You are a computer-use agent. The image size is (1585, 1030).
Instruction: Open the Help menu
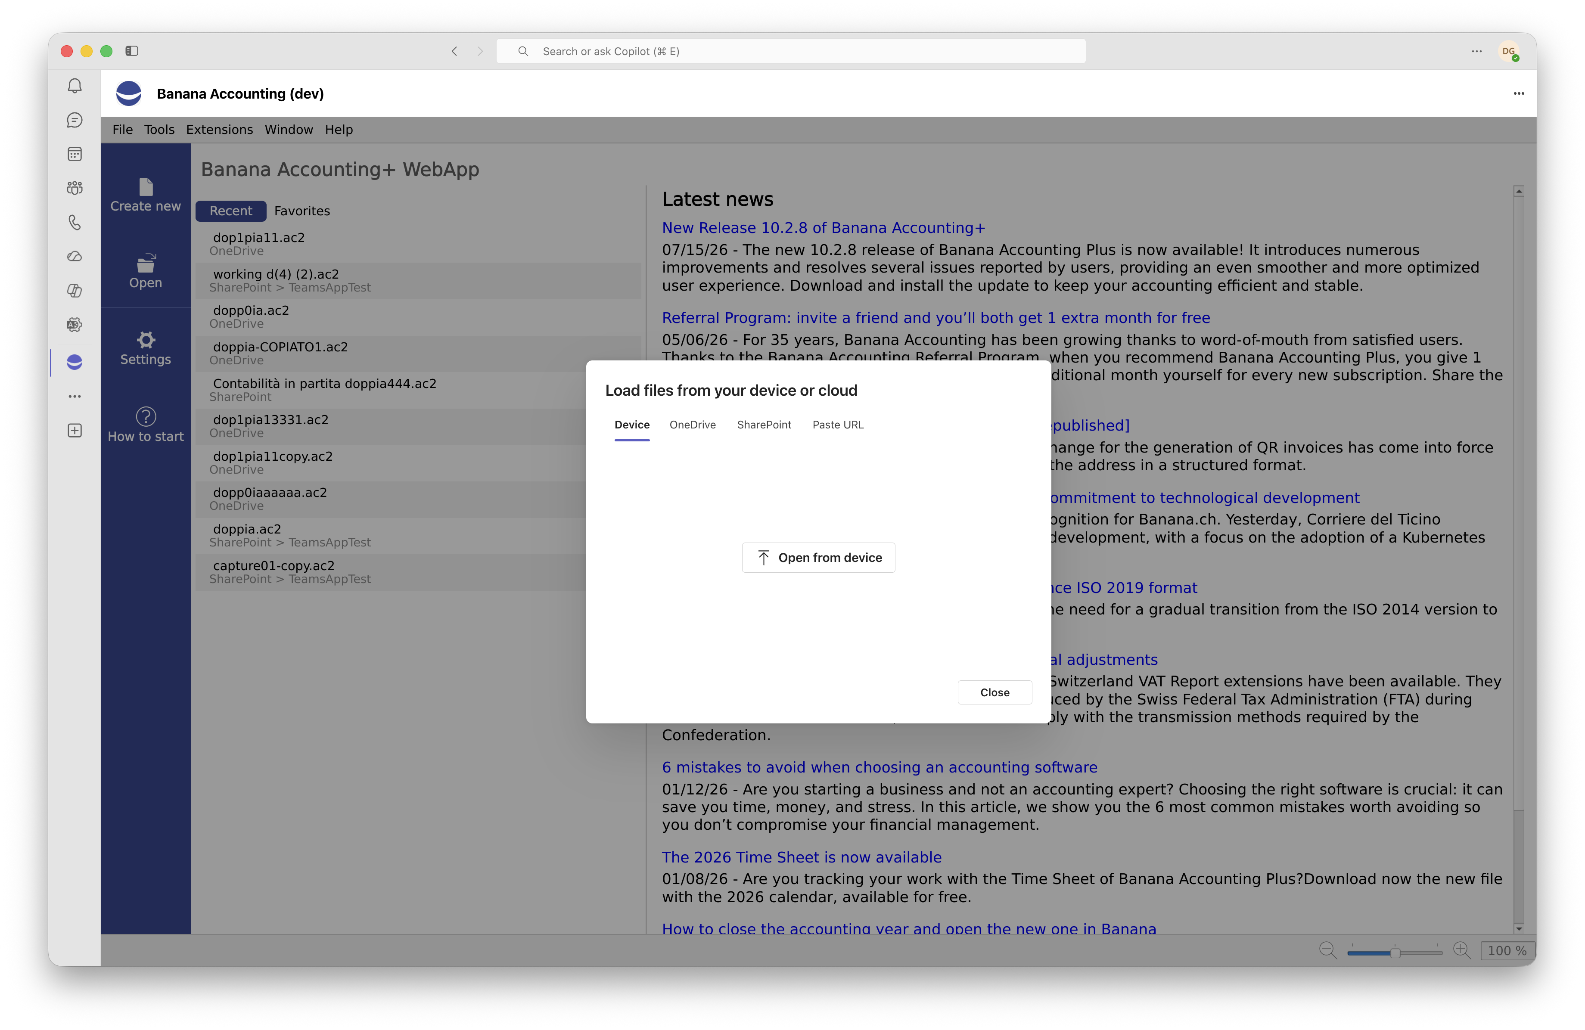(338, 129)
